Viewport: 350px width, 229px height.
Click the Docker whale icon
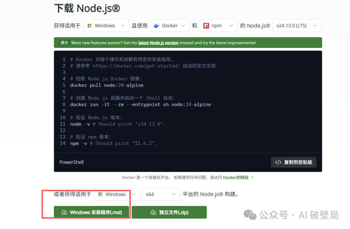[x=157, y=26]
